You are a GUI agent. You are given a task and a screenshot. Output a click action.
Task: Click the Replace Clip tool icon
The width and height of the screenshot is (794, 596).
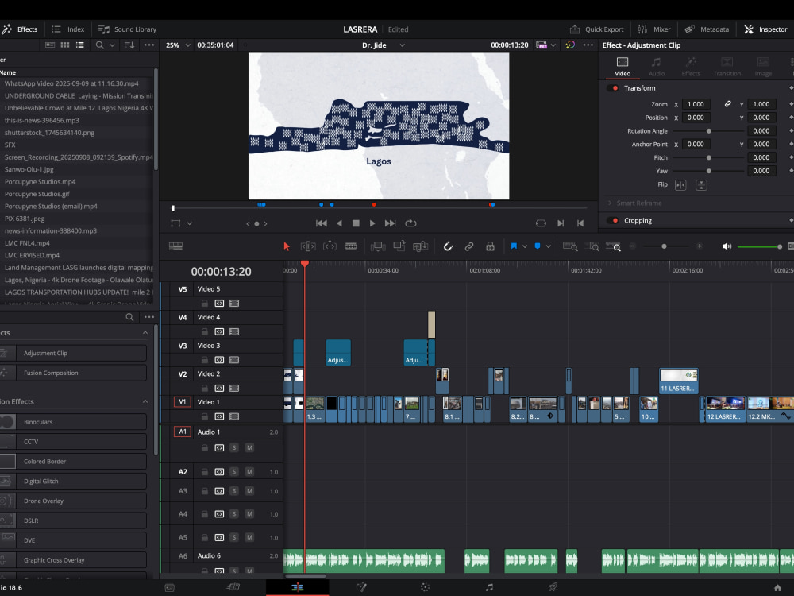[420, 246]
